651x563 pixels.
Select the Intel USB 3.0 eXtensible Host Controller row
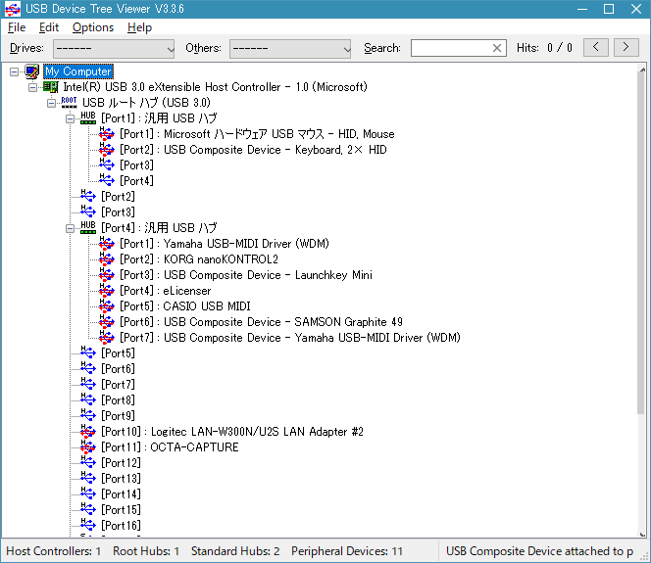(x=215, y=87)
